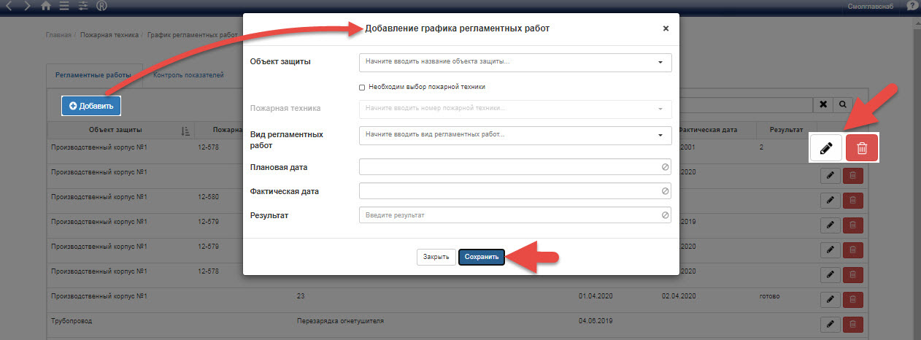Go back with the left arrow icon
The image size is (921, 340).
tap(9, 6)
